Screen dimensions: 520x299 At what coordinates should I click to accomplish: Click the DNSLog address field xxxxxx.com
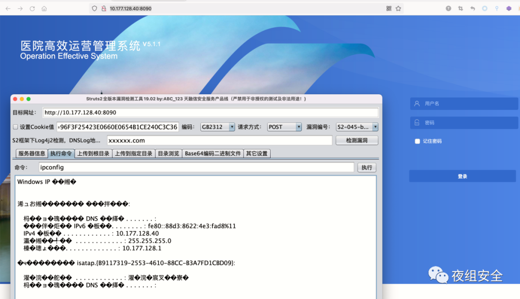(x=220, y=140)
